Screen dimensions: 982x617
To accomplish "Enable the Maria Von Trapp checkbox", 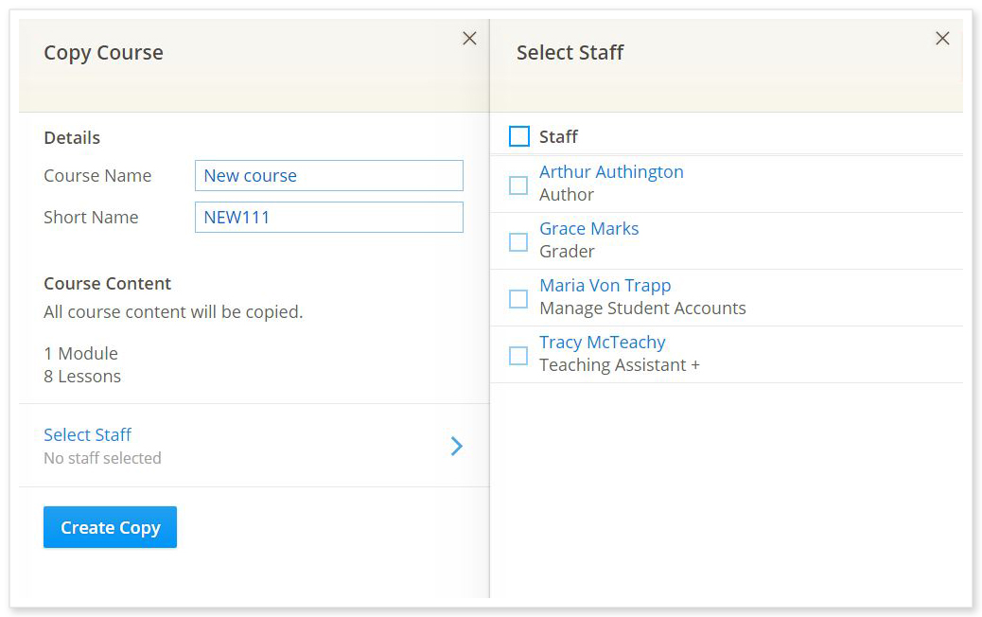I will [x=518, y=299].
